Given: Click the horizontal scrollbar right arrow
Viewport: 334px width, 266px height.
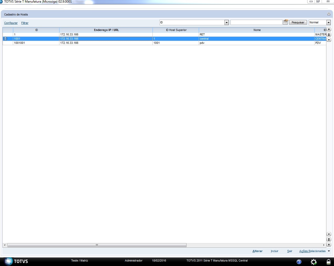Looking at the screenshot, I should pyautogui.click(x=324, y=245).
